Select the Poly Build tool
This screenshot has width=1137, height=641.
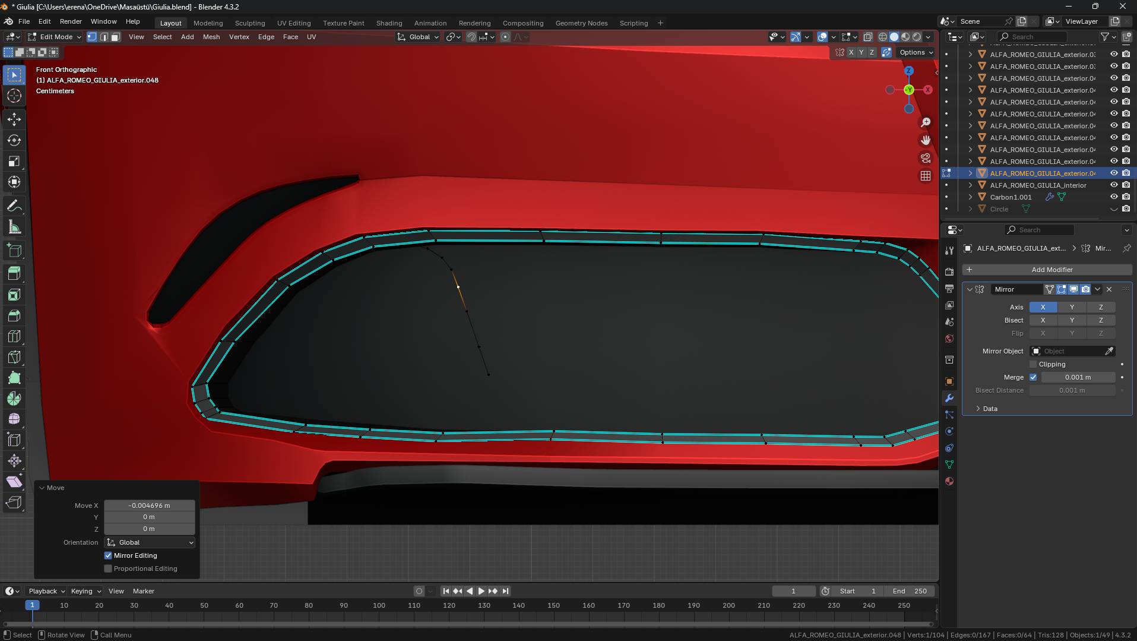pyautogui.click(x=14, y=378)
